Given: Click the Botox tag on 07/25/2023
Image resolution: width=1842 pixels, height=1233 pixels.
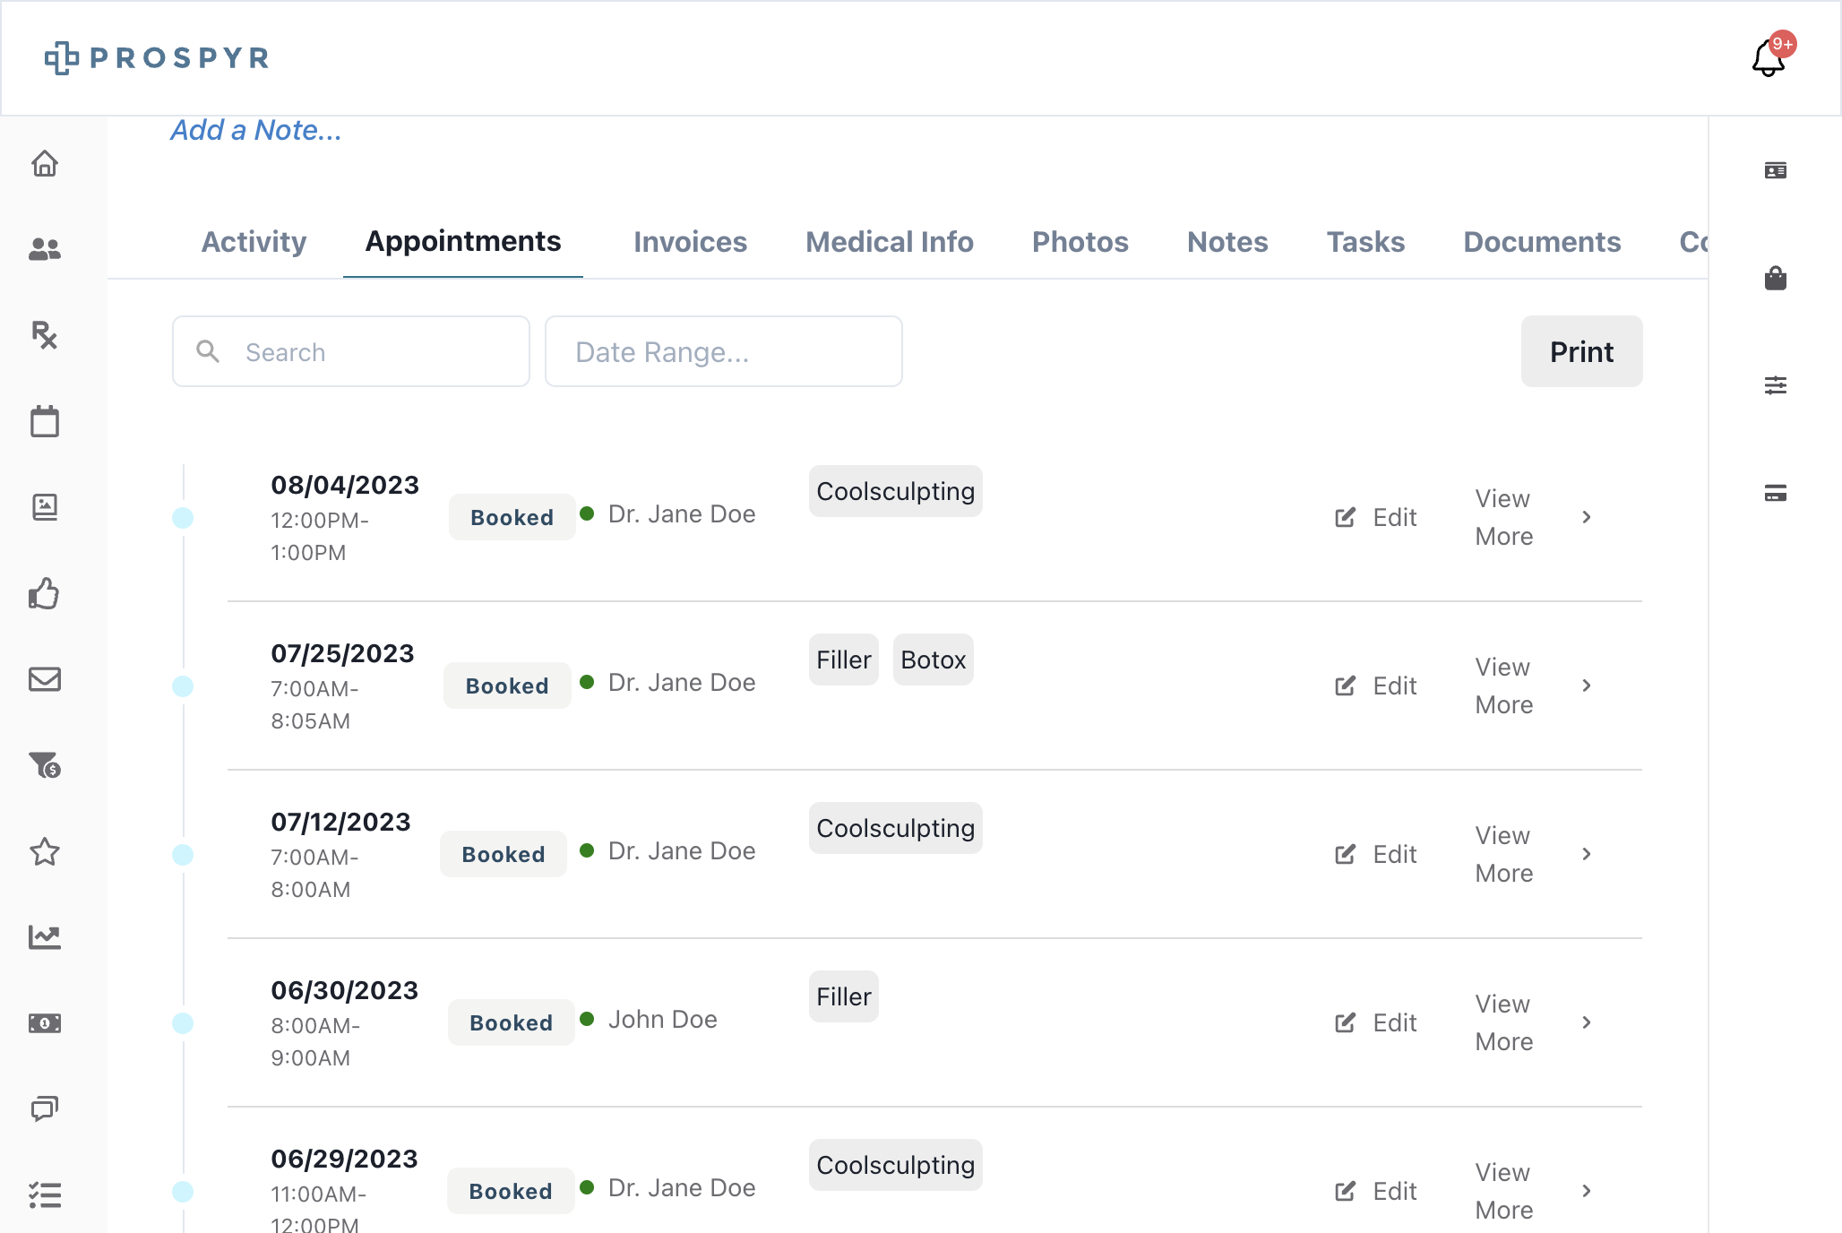Looking at the screenshot, I should (x=933, y=660).
